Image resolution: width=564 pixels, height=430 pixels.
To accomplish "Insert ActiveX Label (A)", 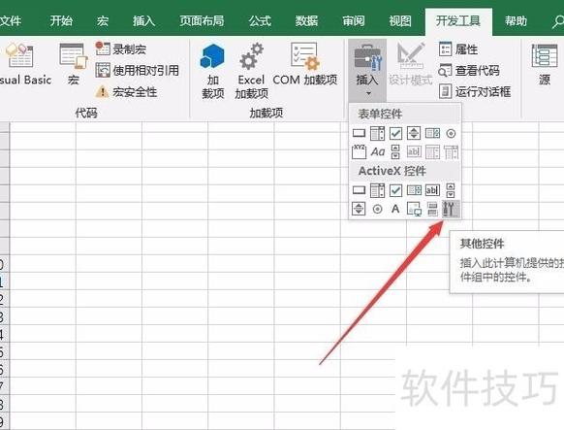I will (395, 209).
